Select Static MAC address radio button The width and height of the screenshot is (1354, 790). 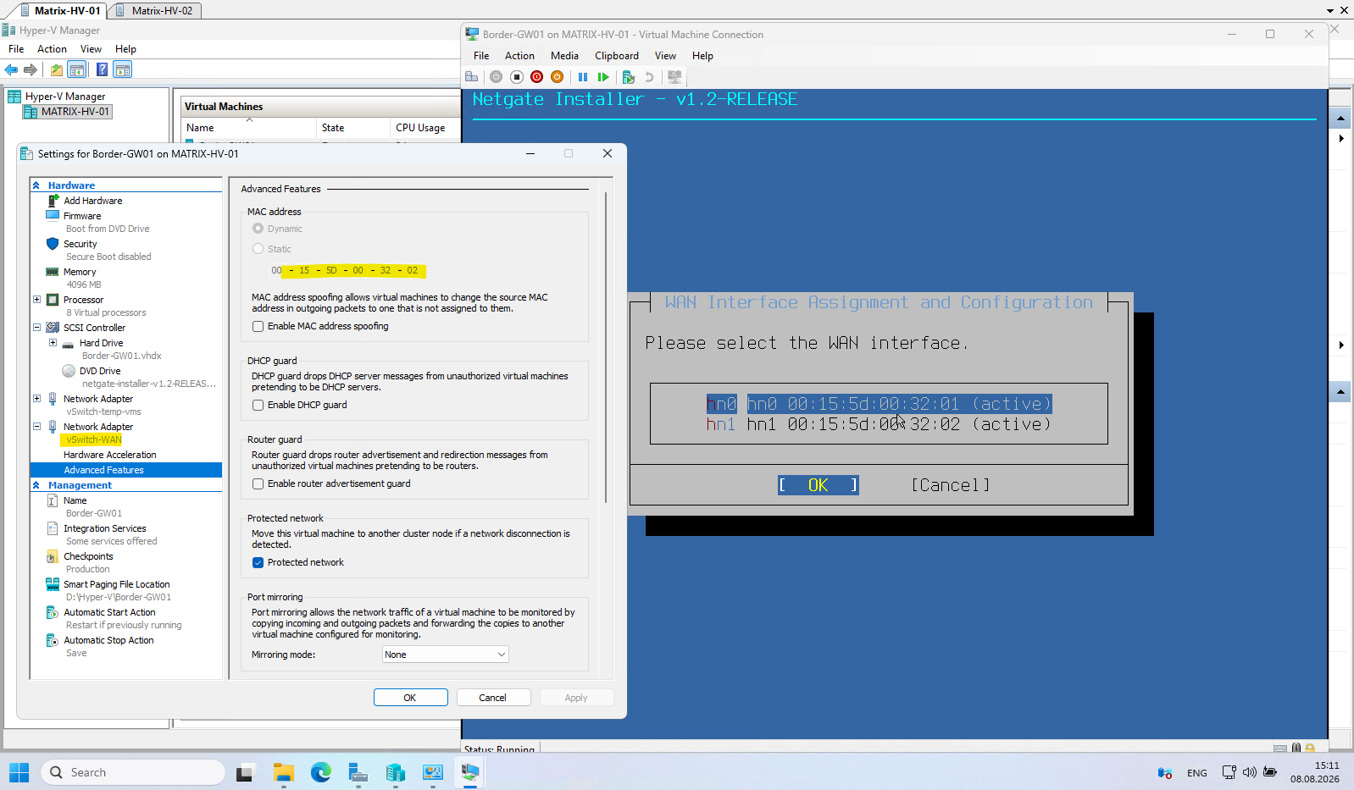(258, 249)
